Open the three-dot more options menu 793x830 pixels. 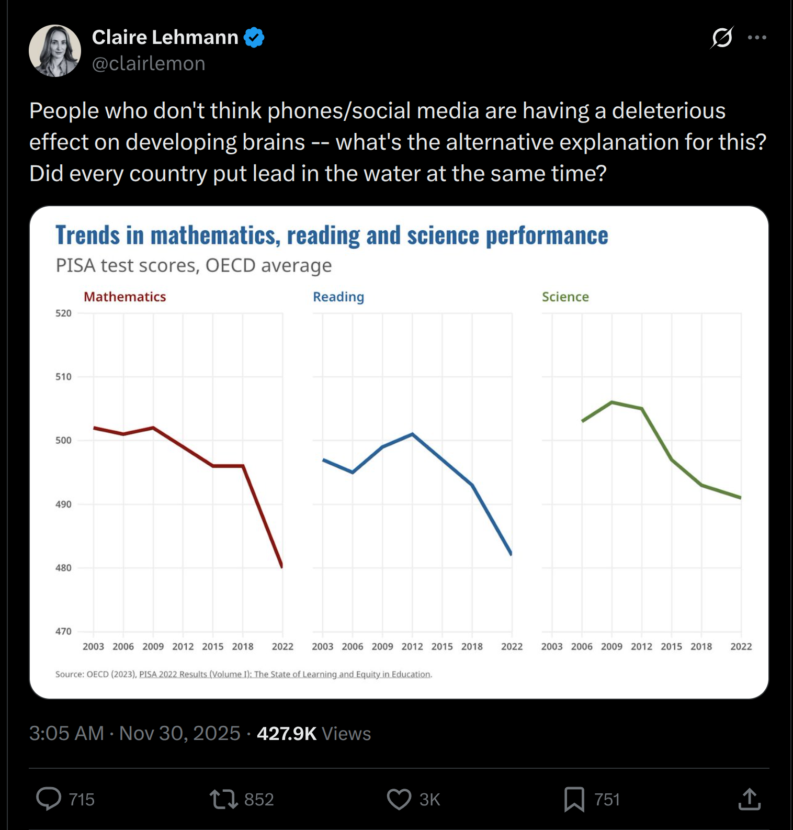pyautogui.click(x=757, y=38)
